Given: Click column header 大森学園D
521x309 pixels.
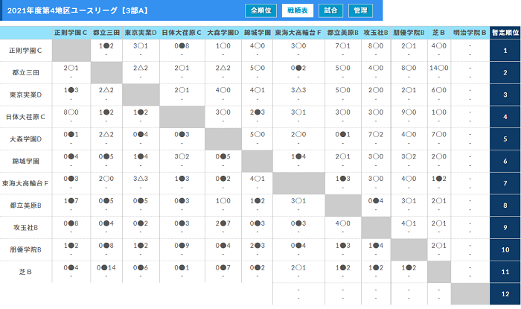Looking at the screenshot, I should click(x=223, y=33).
